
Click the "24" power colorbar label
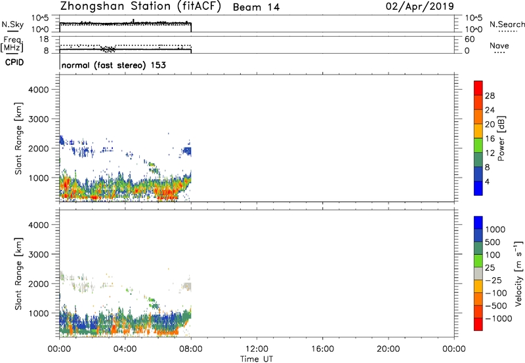(x=490, y=110)
